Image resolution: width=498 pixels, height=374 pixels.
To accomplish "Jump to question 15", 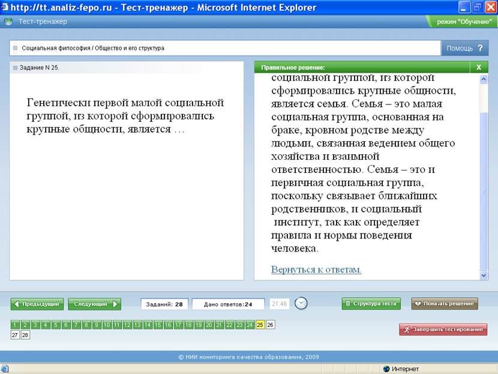I will [158, 325].
